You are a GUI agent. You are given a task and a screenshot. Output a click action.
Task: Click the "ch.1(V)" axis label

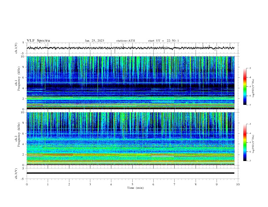16,48
